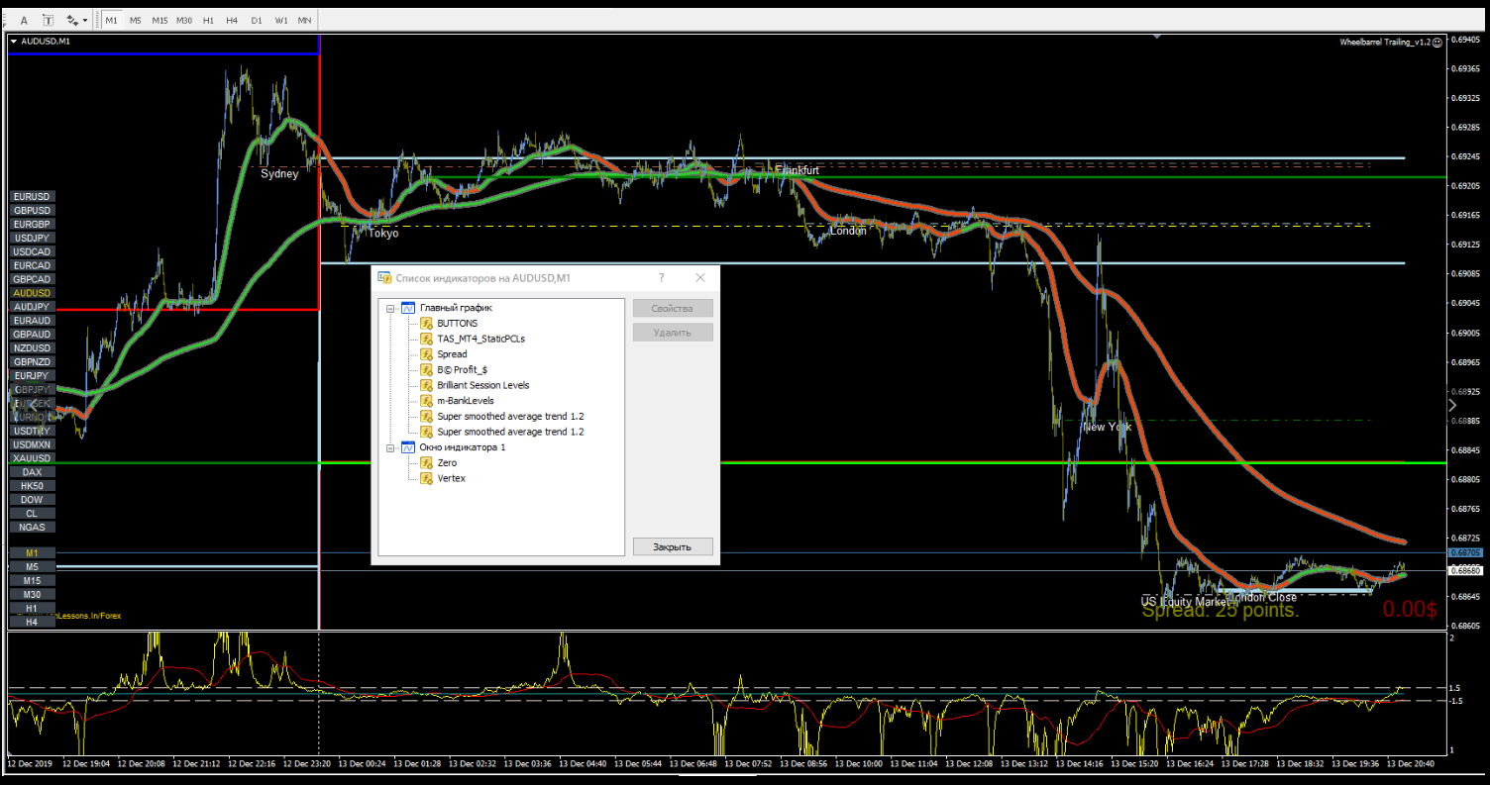
Task: Open the AUDUSD,M1 chart title dropdown triangle
Action: [14, 41]
